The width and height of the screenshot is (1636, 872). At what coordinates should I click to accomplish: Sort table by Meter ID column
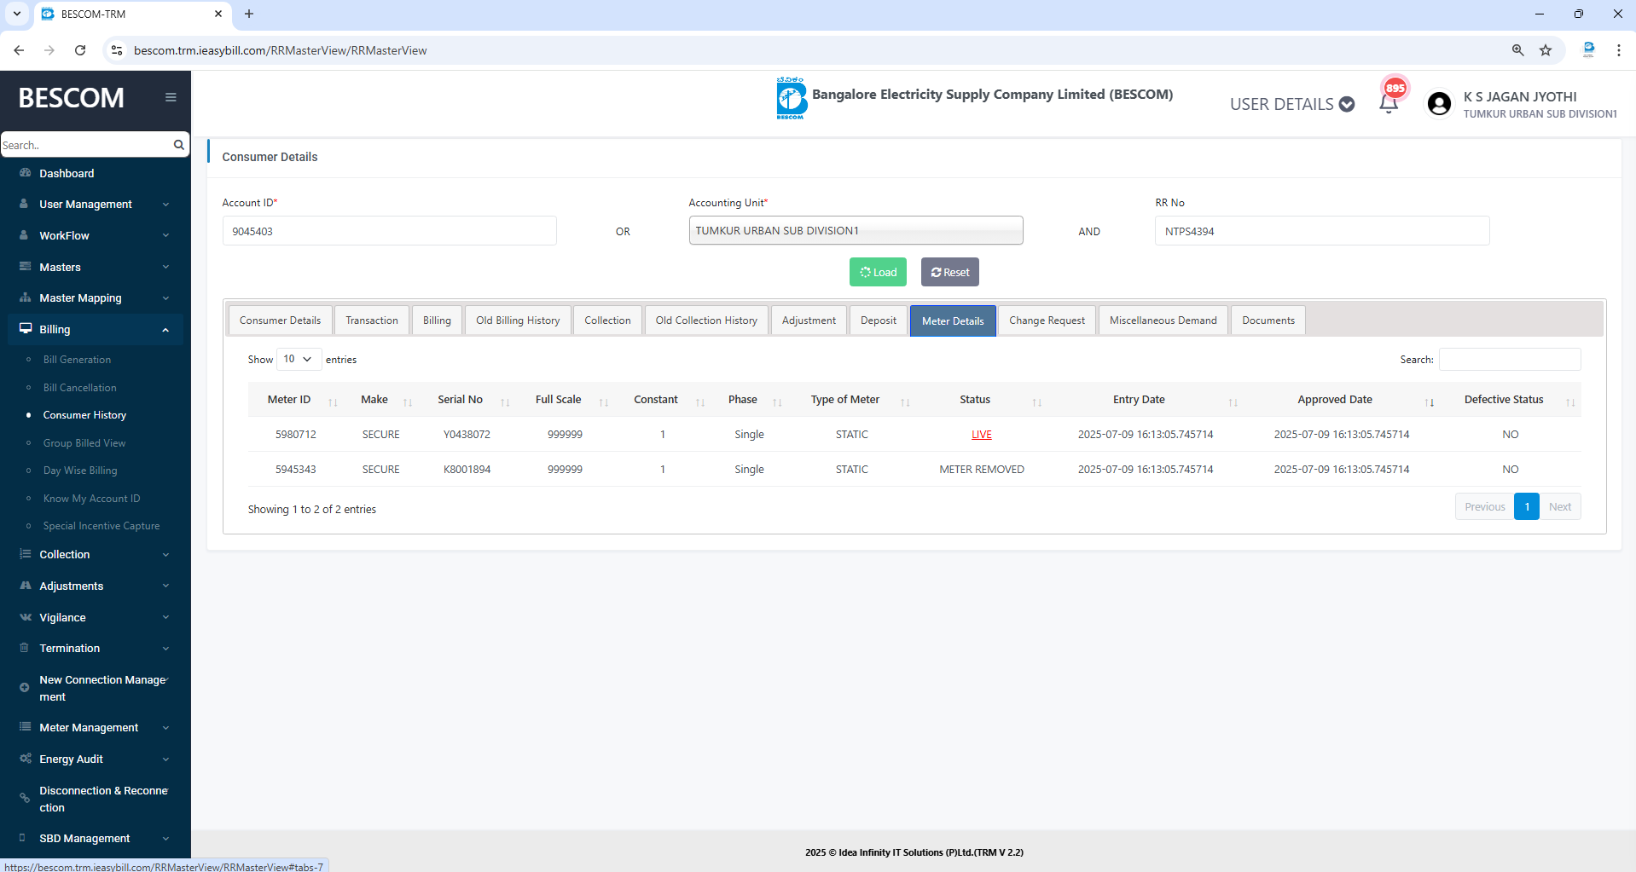click(289, 400)
